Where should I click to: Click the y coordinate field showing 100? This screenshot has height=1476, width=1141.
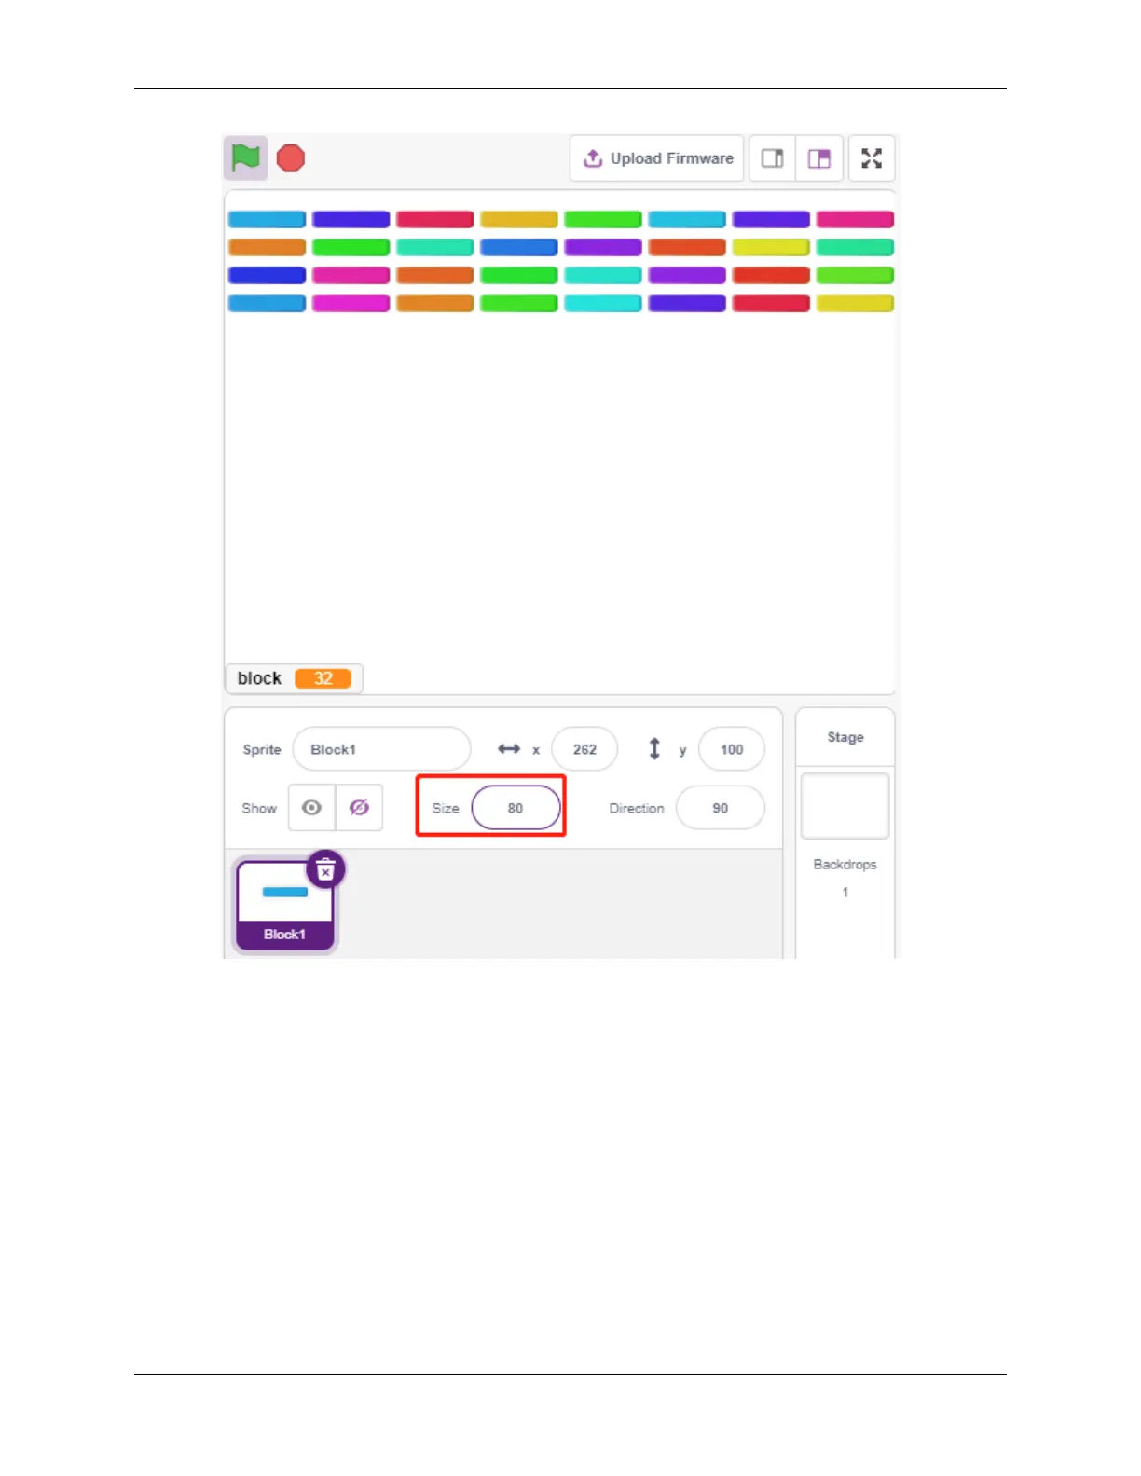732,749
